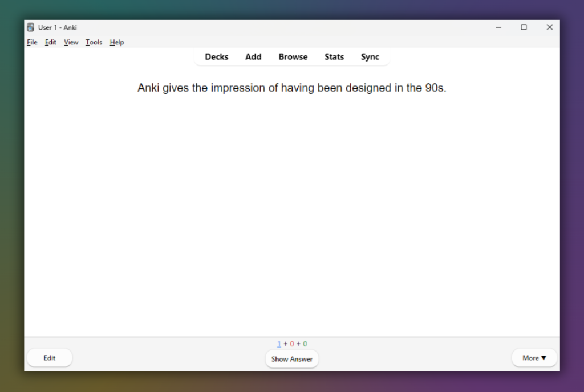Viewport: 584px width, 392px height.
Task: Click the card question text
Action: click(291, 88)
